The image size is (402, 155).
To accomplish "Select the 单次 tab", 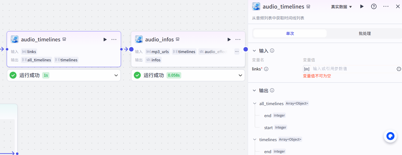I will tap(290, 34).
